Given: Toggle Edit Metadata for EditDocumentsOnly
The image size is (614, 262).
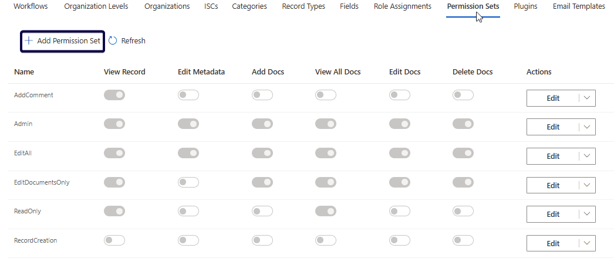Looking at the screenshot, I should pos(188,182).
